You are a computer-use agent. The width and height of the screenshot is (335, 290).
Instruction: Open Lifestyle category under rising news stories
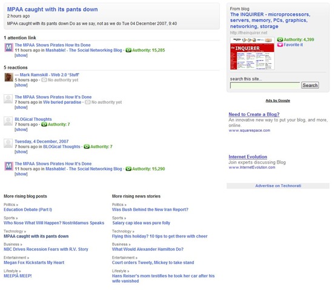click(x=121, y=271)
